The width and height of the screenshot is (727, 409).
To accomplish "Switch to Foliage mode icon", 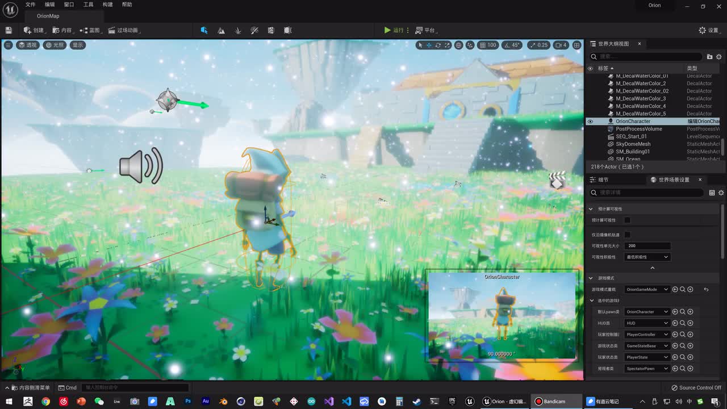I will tap(237, 30).
